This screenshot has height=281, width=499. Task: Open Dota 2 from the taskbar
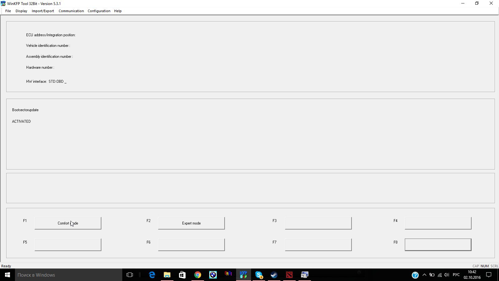click(x=289, y=275)
